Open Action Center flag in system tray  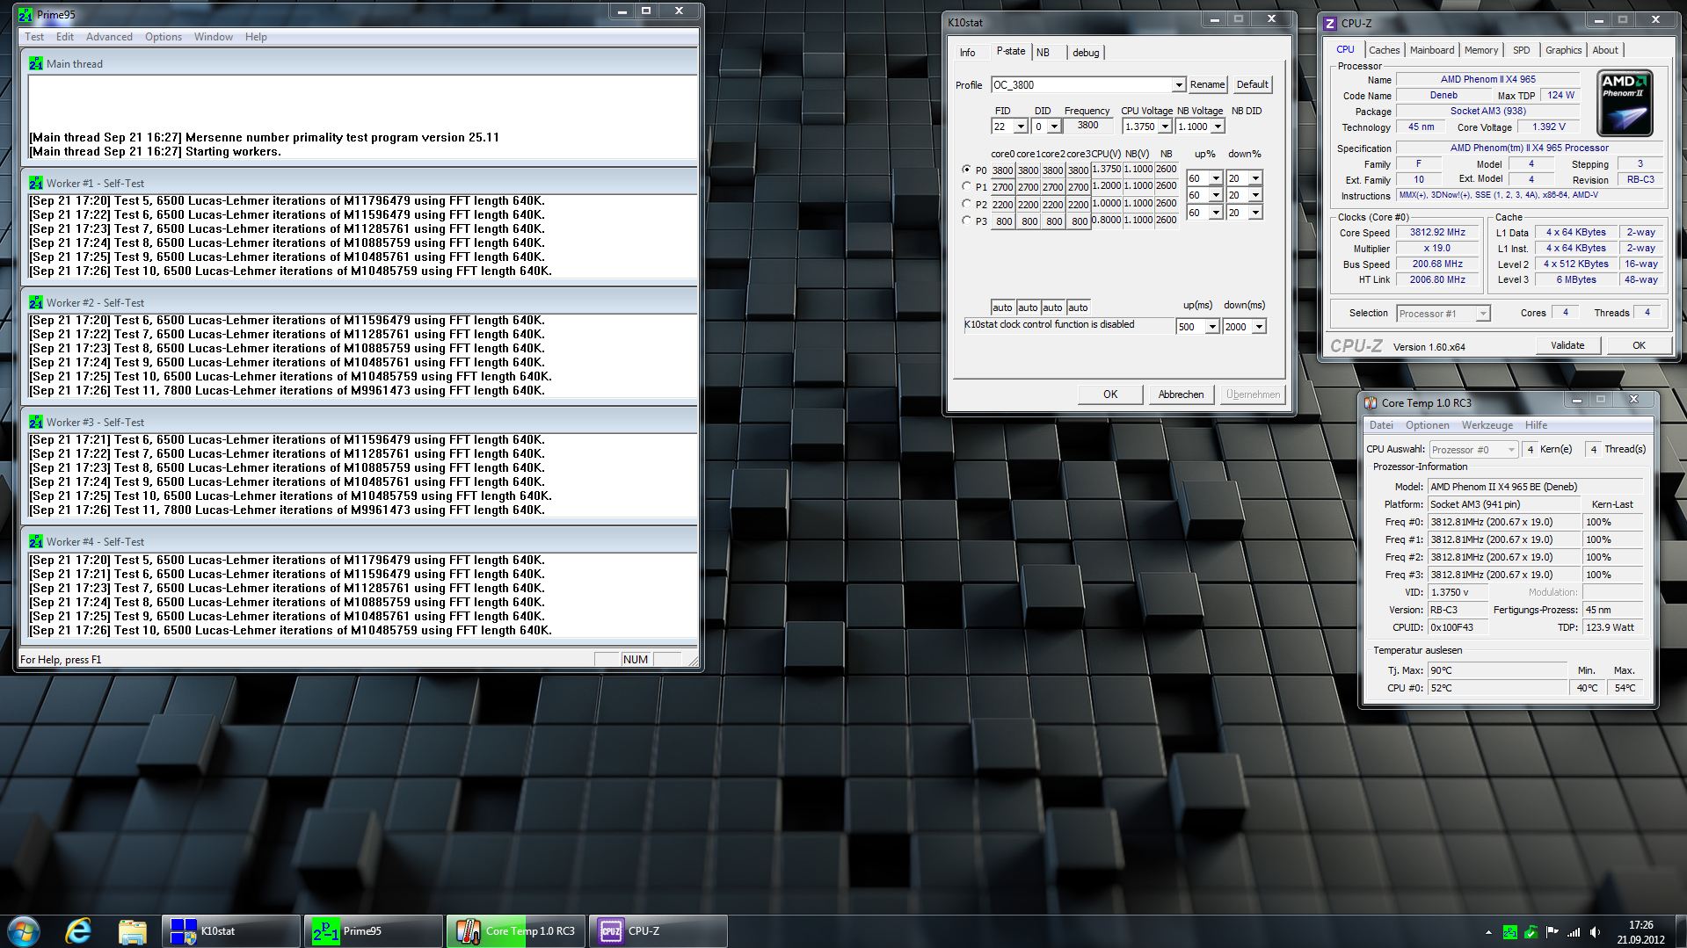1552,931
